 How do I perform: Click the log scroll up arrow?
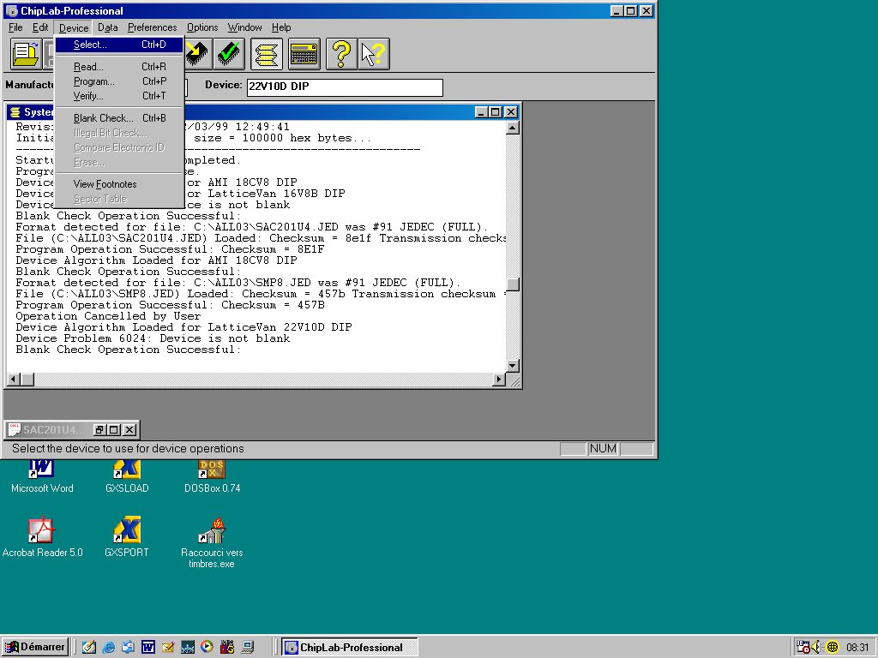click(513, 129)
